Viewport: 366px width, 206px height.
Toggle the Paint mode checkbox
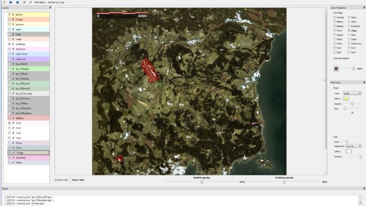click(56, 180)
